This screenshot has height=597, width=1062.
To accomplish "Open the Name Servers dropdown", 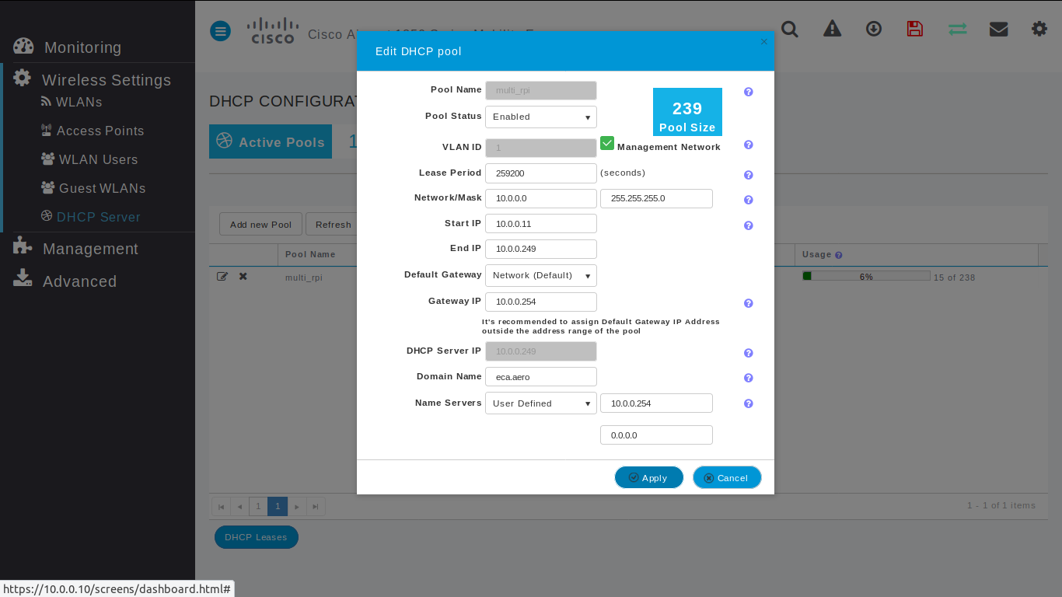I will [540, 403].
